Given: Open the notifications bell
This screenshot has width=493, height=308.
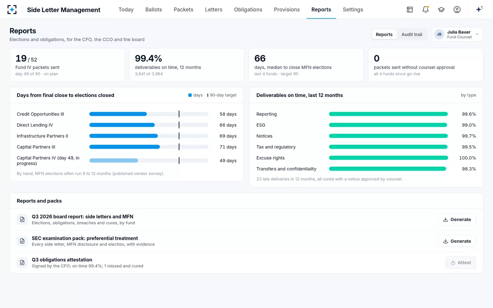Looking at the screenshot, I should click(x=426, y=10).
